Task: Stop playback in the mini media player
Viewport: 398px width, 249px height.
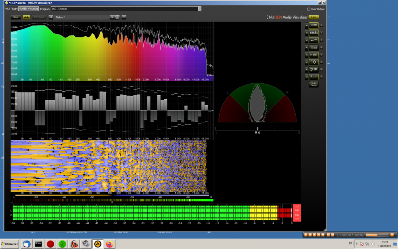Action: [x=314, y=235]
